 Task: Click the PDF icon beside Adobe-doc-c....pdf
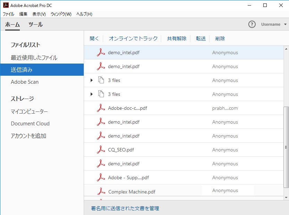click(x=101, y=108)
